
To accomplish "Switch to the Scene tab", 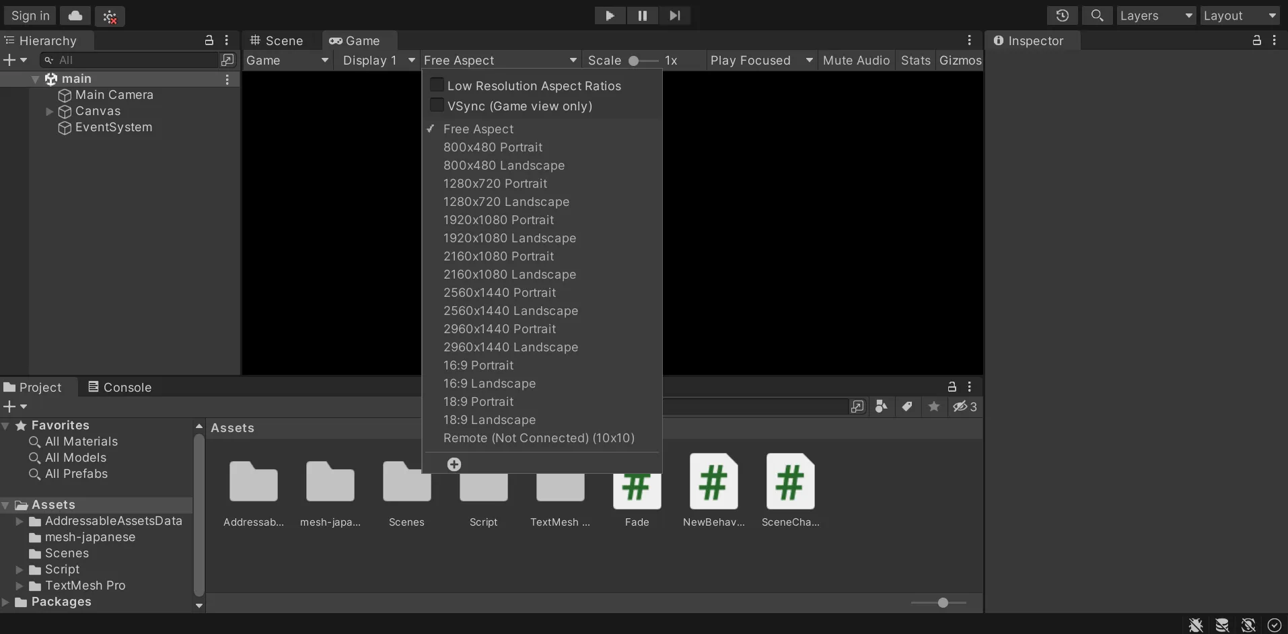I will click(277, 41).
